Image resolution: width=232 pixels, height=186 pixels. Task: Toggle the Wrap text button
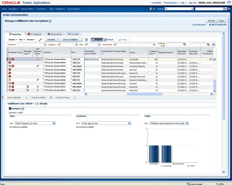click(x=122, y=40)
